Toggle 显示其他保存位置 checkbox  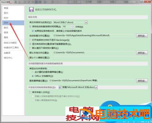30,44
